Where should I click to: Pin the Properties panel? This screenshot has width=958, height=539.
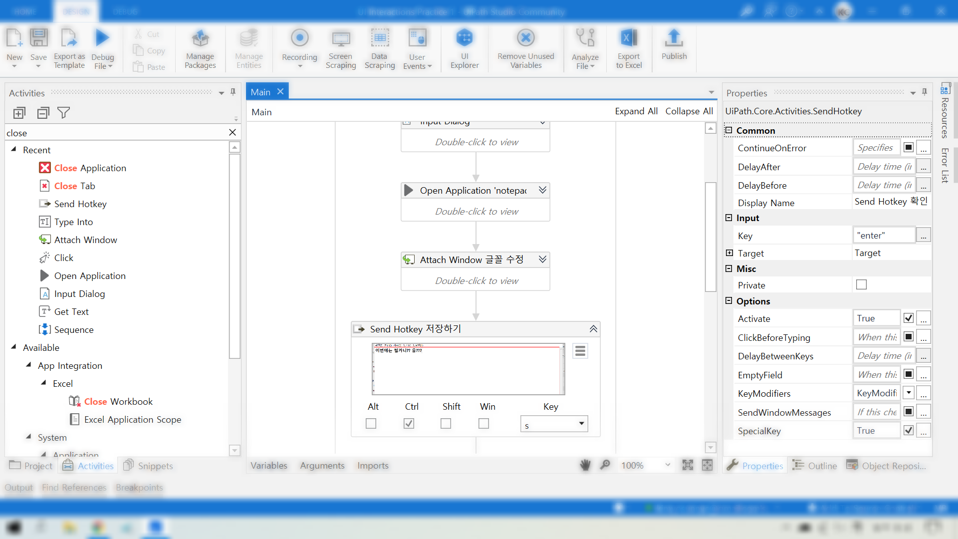[925, 92]
